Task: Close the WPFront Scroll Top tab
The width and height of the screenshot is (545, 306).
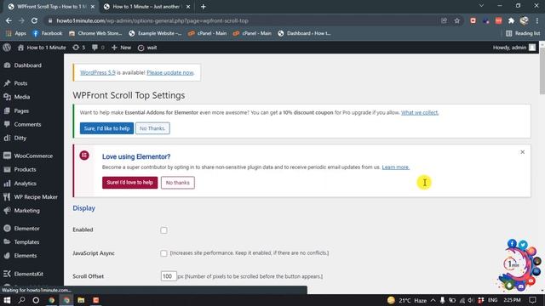Action: [93, 7]
